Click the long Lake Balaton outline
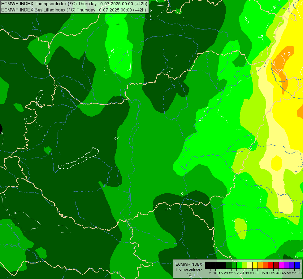 point(78,158)
